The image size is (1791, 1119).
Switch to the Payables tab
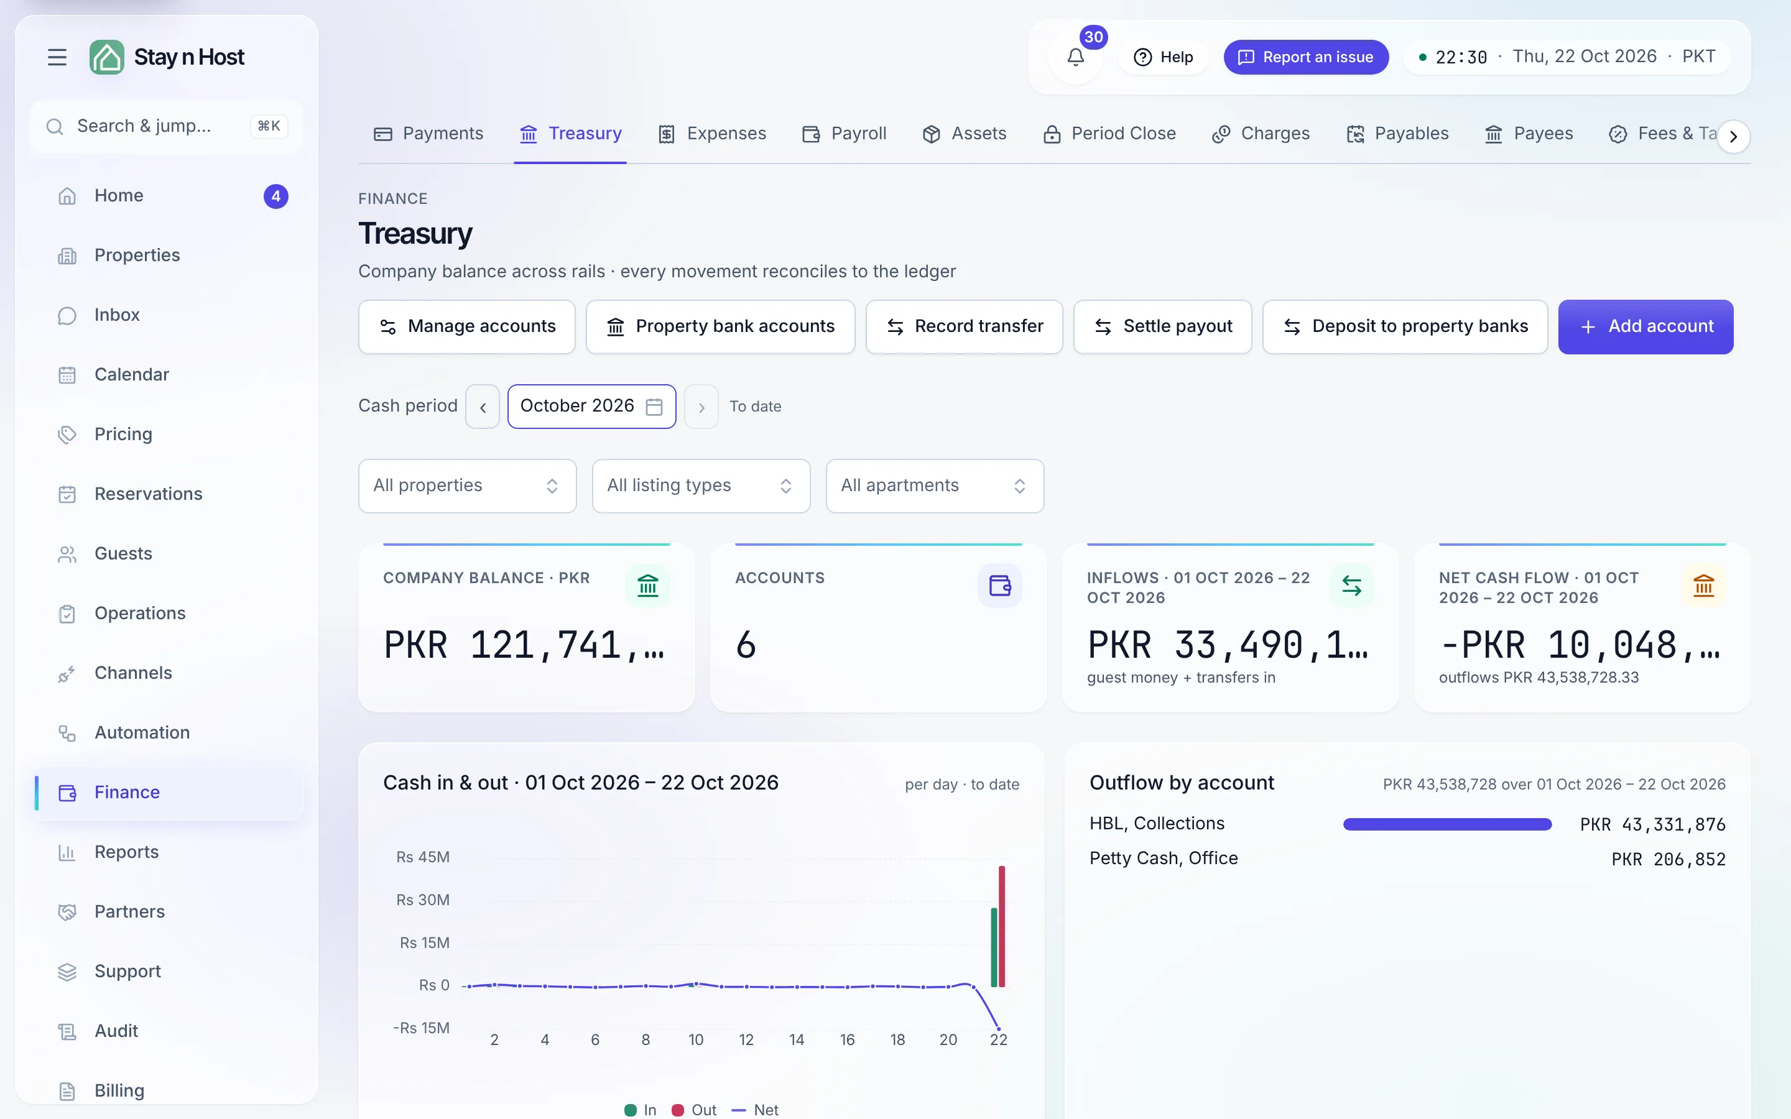tap(1397, 134)
